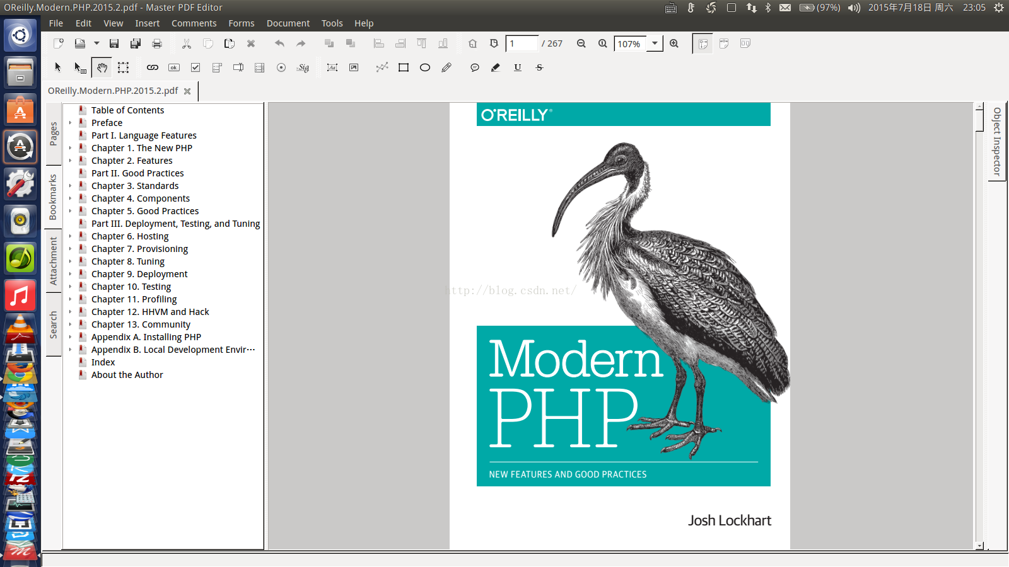Toggle the Hand tool

click(x=102, y=67)
